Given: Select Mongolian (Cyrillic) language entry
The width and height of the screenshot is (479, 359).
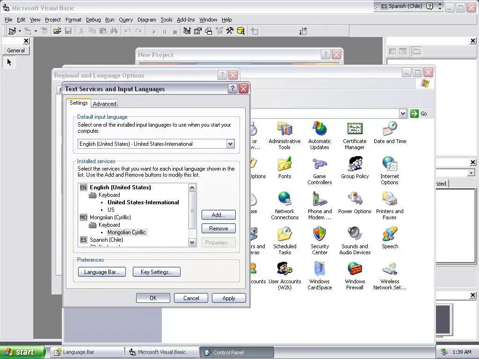Looking at the screenshot, I should [x=110, y=217].
